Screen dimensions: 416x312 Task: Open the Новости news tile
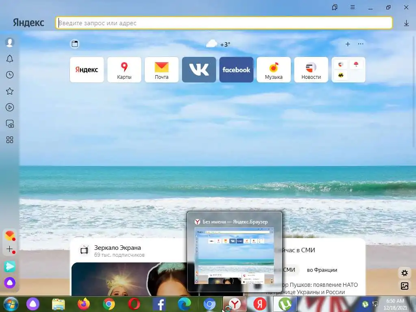[311, 69]
